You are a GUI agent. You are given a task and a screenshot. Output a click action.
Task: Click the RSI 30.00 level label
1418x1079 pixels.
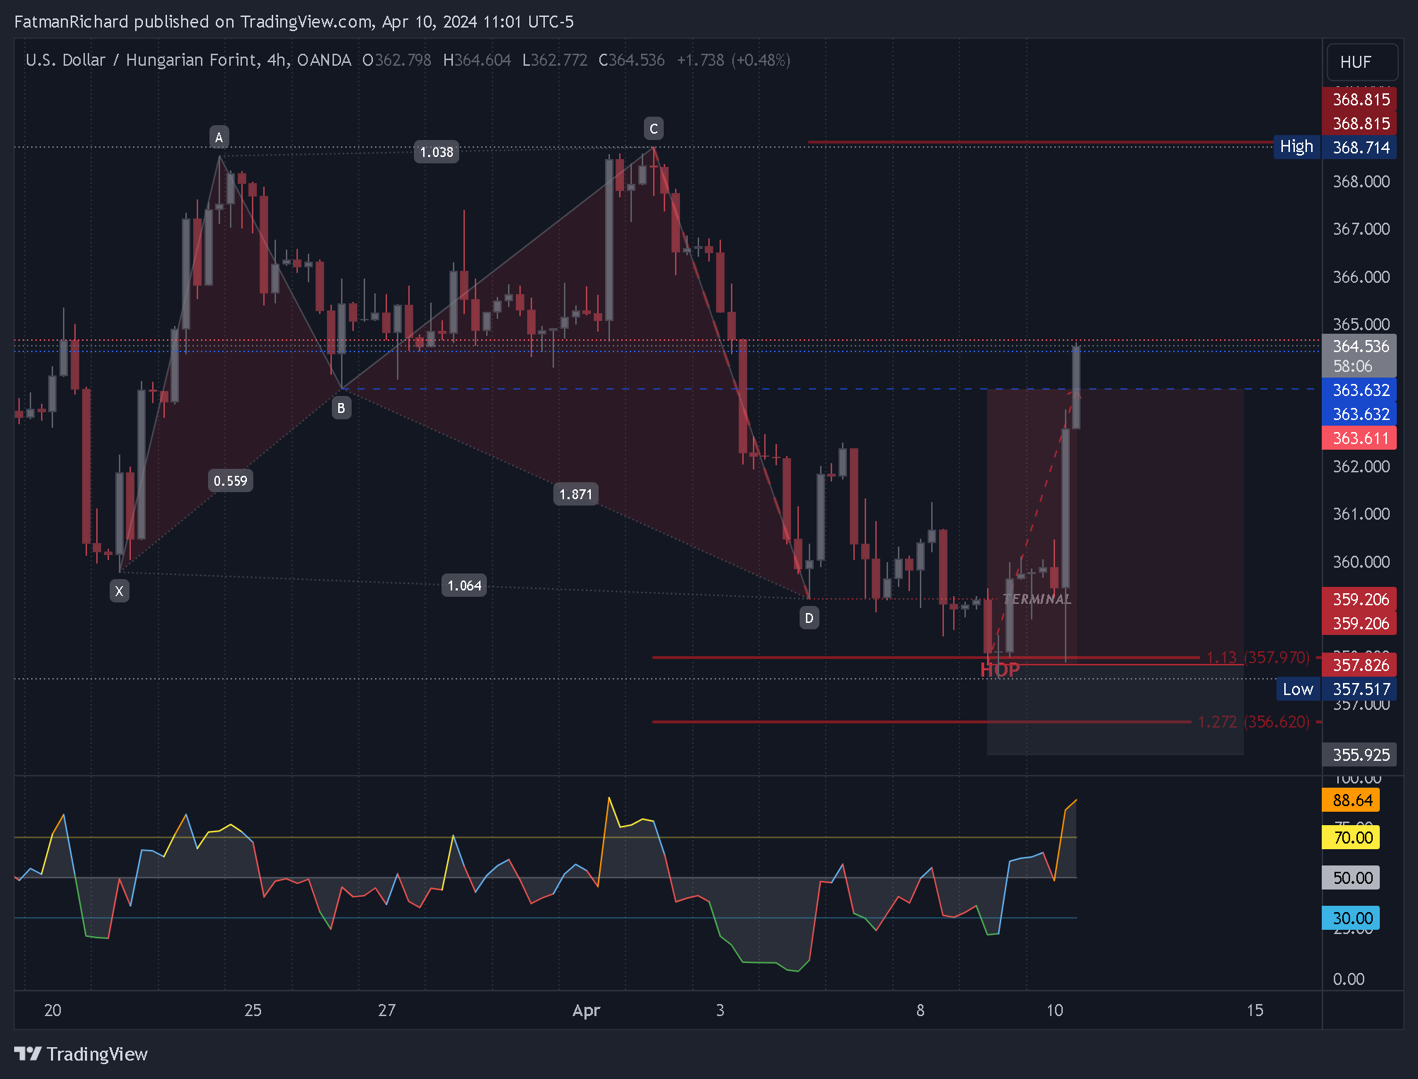pos(1351,918)
